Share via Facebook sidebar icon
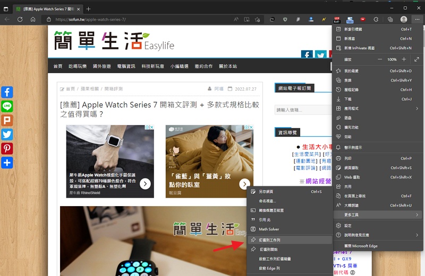The image size is (425, 276). point(7,92)
